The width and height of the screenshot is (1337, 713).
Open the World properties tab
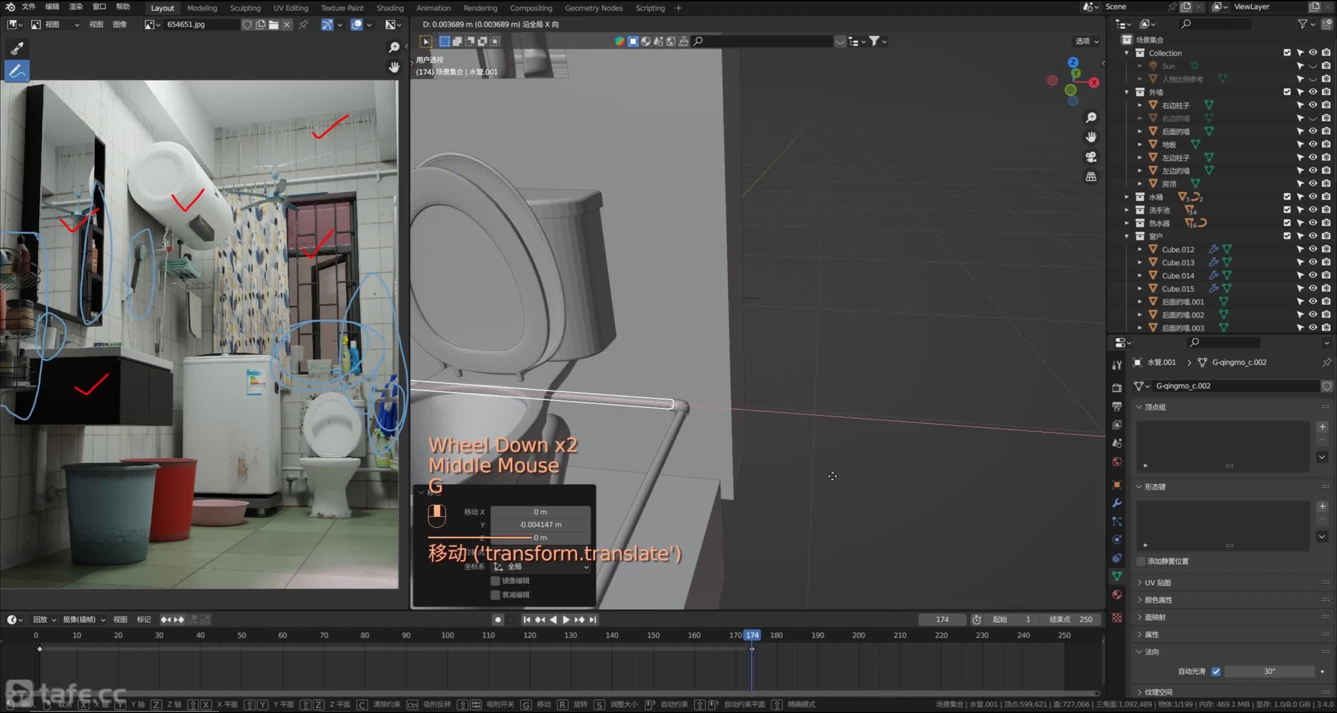pos(1117,461)
